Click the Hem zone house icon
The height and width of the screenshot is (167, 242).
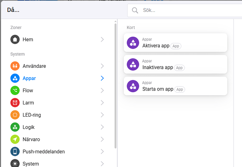tap(15, 39)
